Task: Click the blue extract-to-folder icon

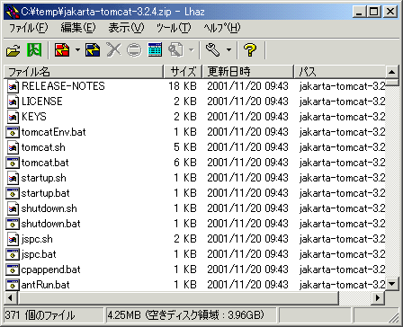Action: click(93, 50)
